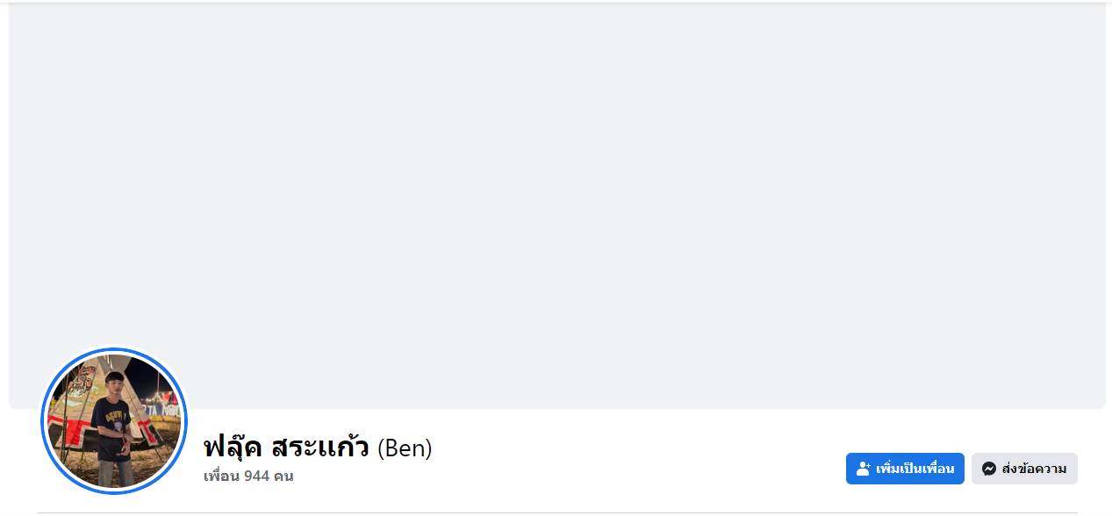This screenshot has width=1112, height=516.
Task: Click the divider line below the profile header
Action: click(556, 512)
